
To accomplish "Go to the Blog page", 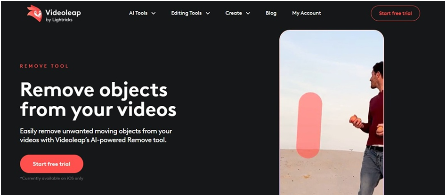I will pos(271,13).
